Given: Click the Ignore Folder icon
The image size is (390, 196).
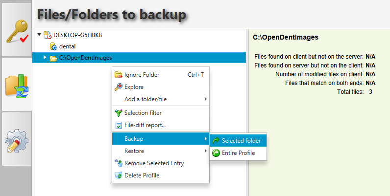Looking at the screenshot, I should click(118, 75).
